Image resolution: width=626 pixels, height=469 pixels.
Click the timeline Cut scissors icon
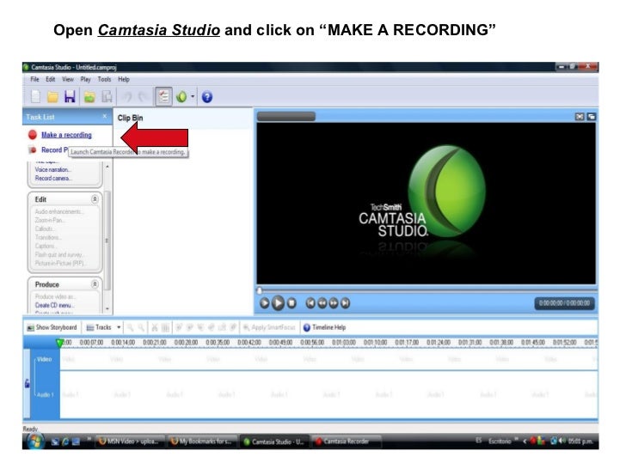155,327
